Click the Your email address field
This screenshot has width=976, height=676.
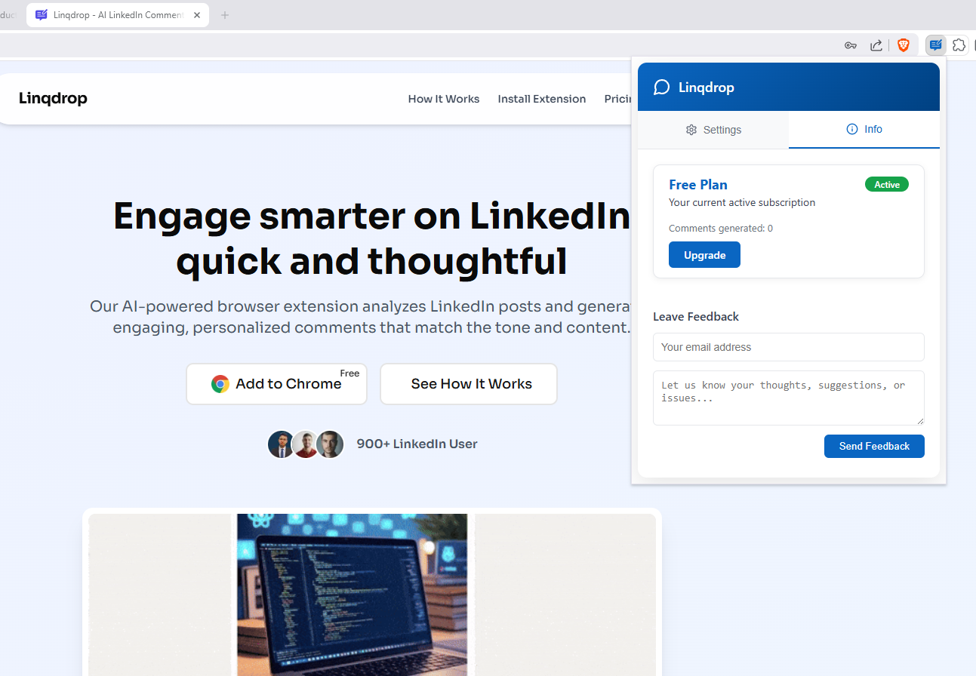[x=789, y=347]
